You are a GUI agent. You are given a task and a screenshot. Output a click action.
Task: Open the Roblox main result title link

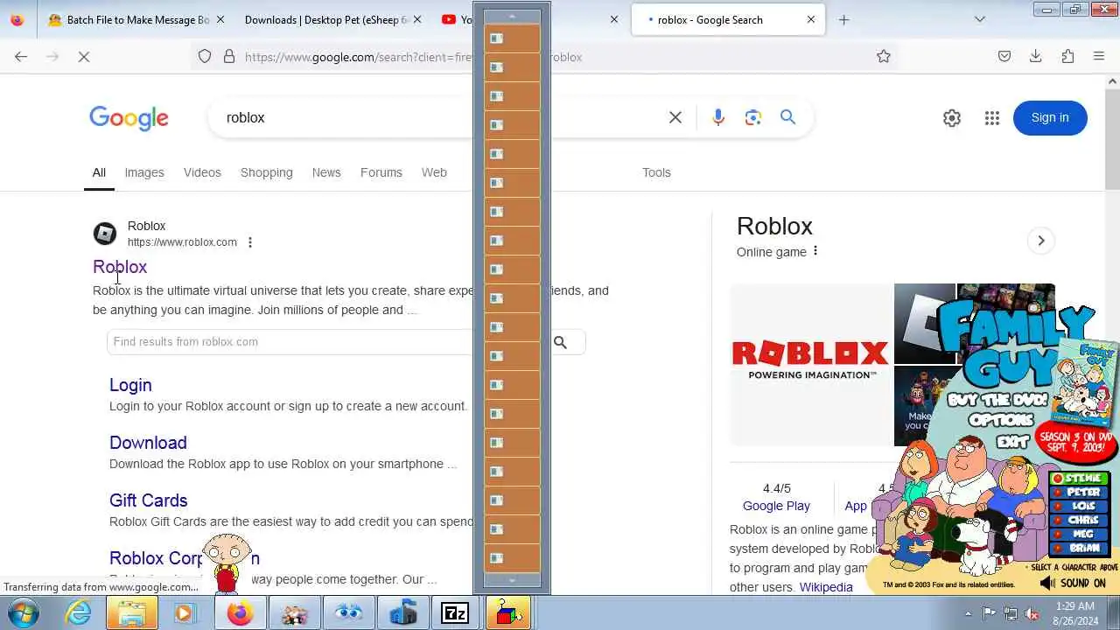click(120, 267)
